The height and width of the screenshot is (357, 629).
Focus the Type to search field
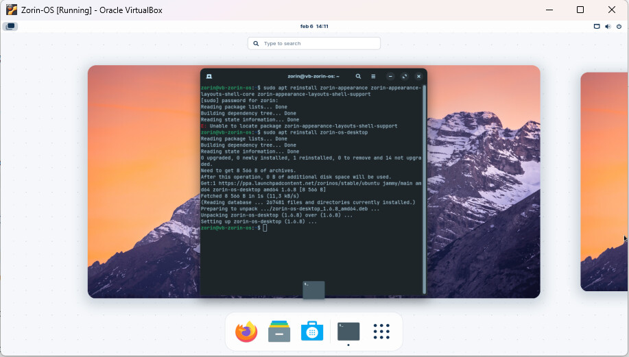(x=314, y=43)
